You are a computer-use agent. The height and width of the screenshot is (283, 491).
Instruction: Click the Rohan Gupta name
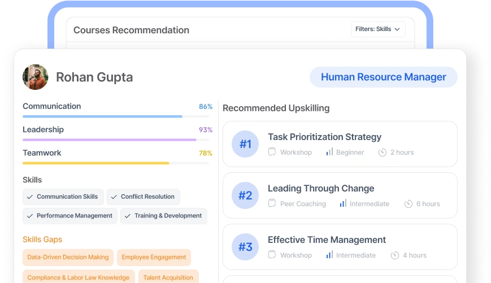(94, 77)
